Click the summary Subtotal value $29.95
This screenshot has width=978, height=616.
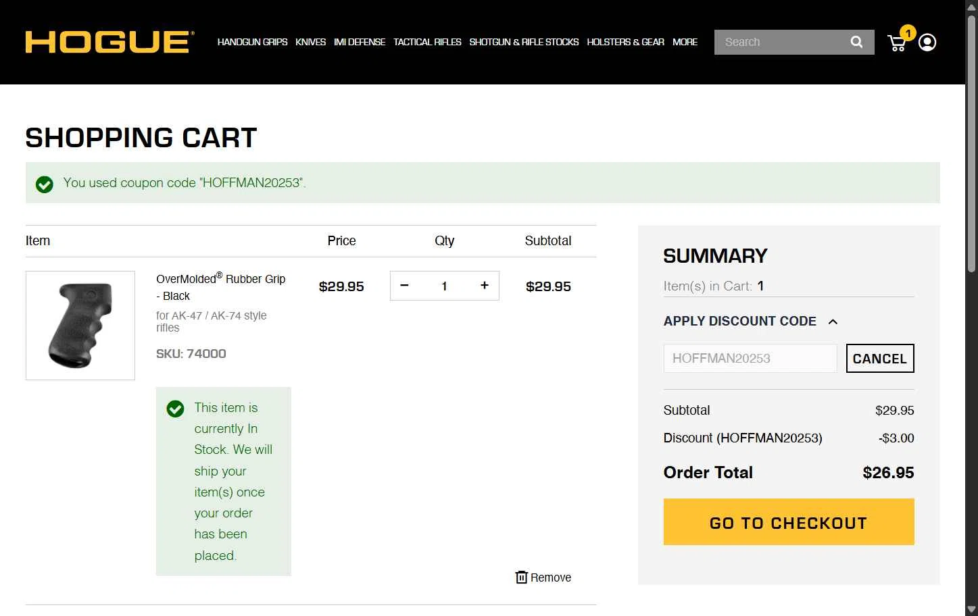pos(894,411)
